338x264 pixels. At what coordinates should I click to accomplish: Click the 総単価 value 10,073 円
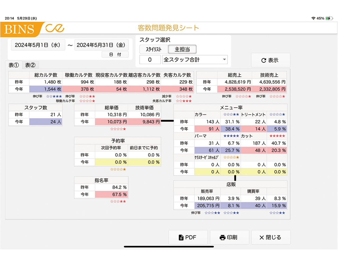(x=111, y=122)
